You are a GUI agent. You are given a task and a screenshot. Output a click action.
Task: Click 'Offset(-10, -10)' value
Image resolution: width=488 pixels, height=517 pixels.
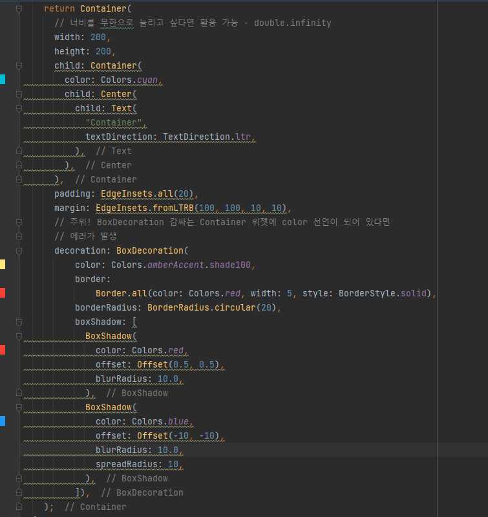[x=178, y=435]
